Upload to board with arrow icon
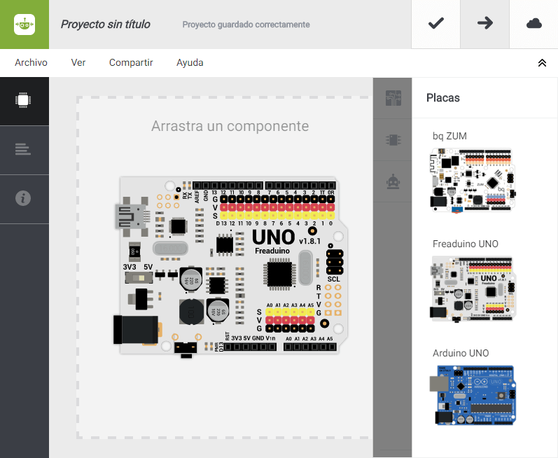 click(485, 24)
